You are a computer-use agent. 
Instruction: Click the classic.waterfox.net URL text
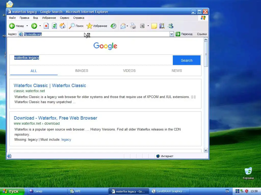29,91
